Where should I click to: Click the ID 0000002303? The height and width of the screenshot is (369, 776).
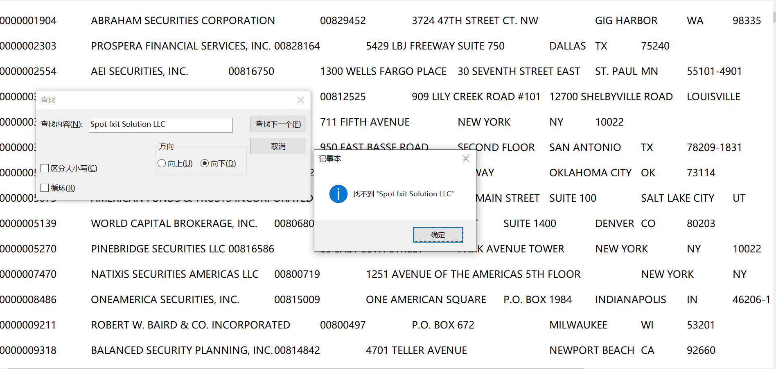[x=28, y=46]
